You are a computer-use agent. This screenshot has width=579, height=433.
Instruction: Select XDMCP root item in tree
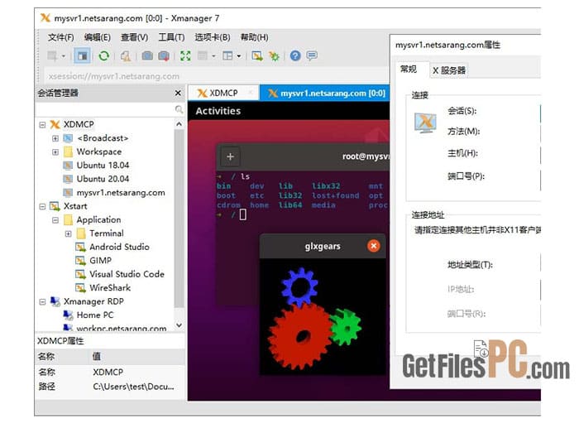tap(79, 124)
